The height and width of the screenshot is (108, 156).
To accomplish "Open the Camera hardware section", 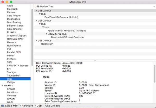I will [11, 12].
